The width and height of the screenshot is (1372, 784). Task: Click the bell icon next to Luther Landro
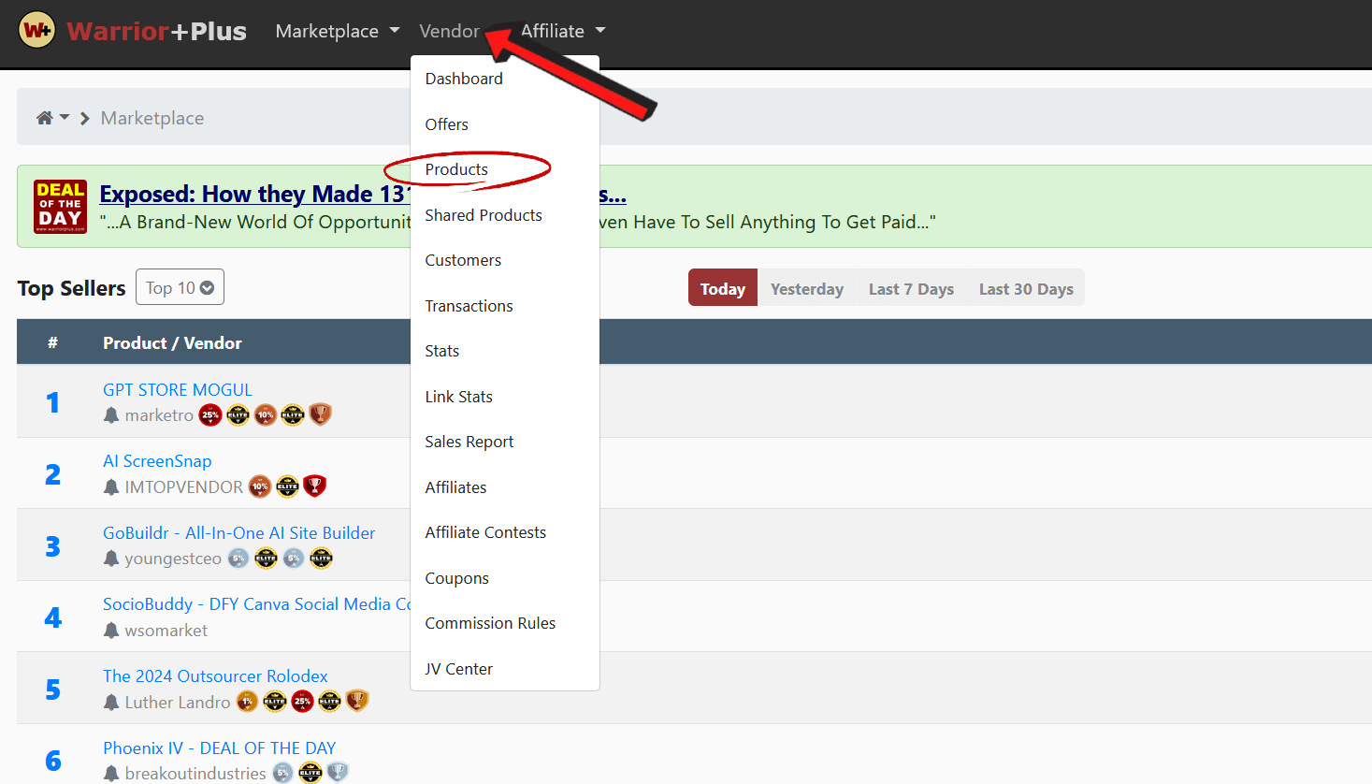tap(111, 703)
